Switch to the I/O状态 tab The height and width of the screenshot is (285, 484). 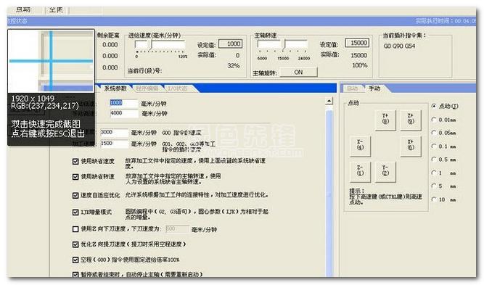(x=178, y=88)
